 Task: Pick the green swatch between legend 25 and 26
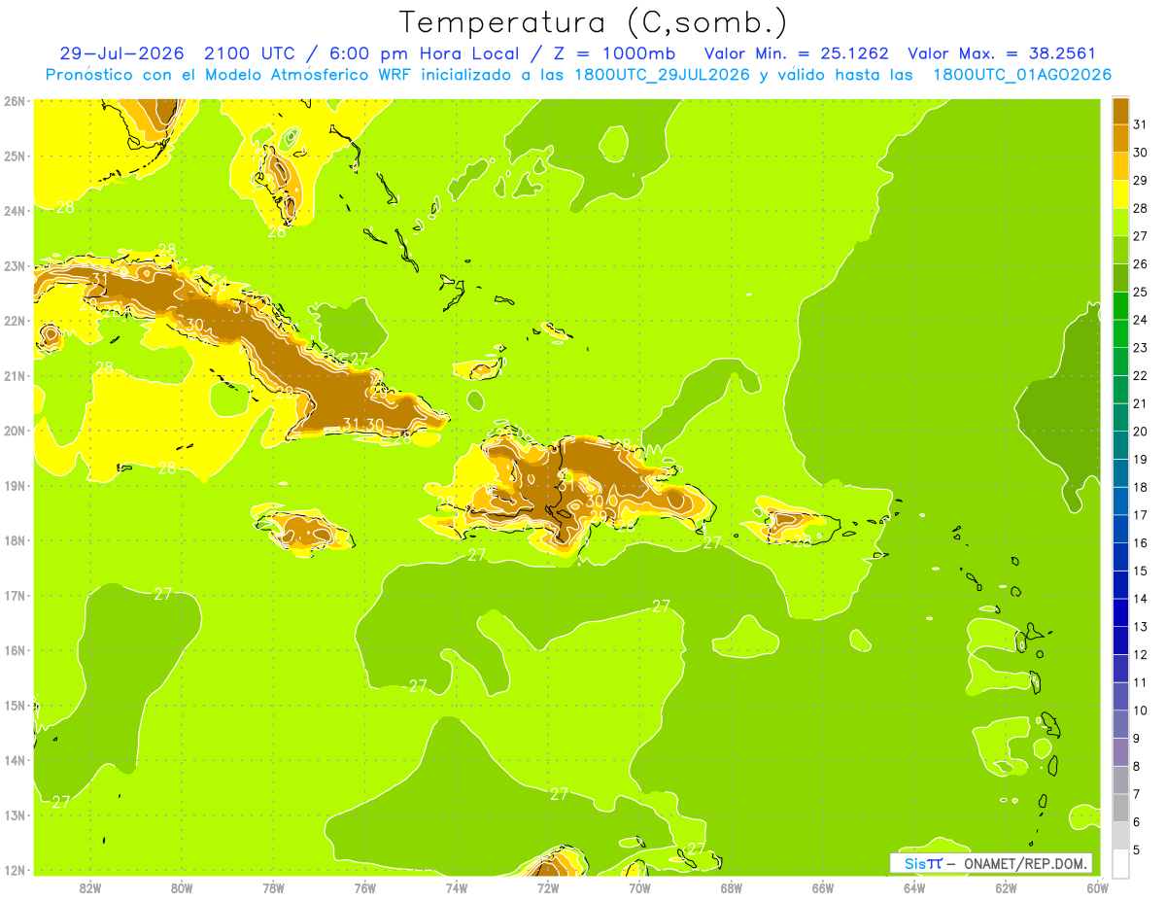pos(1120,277)
